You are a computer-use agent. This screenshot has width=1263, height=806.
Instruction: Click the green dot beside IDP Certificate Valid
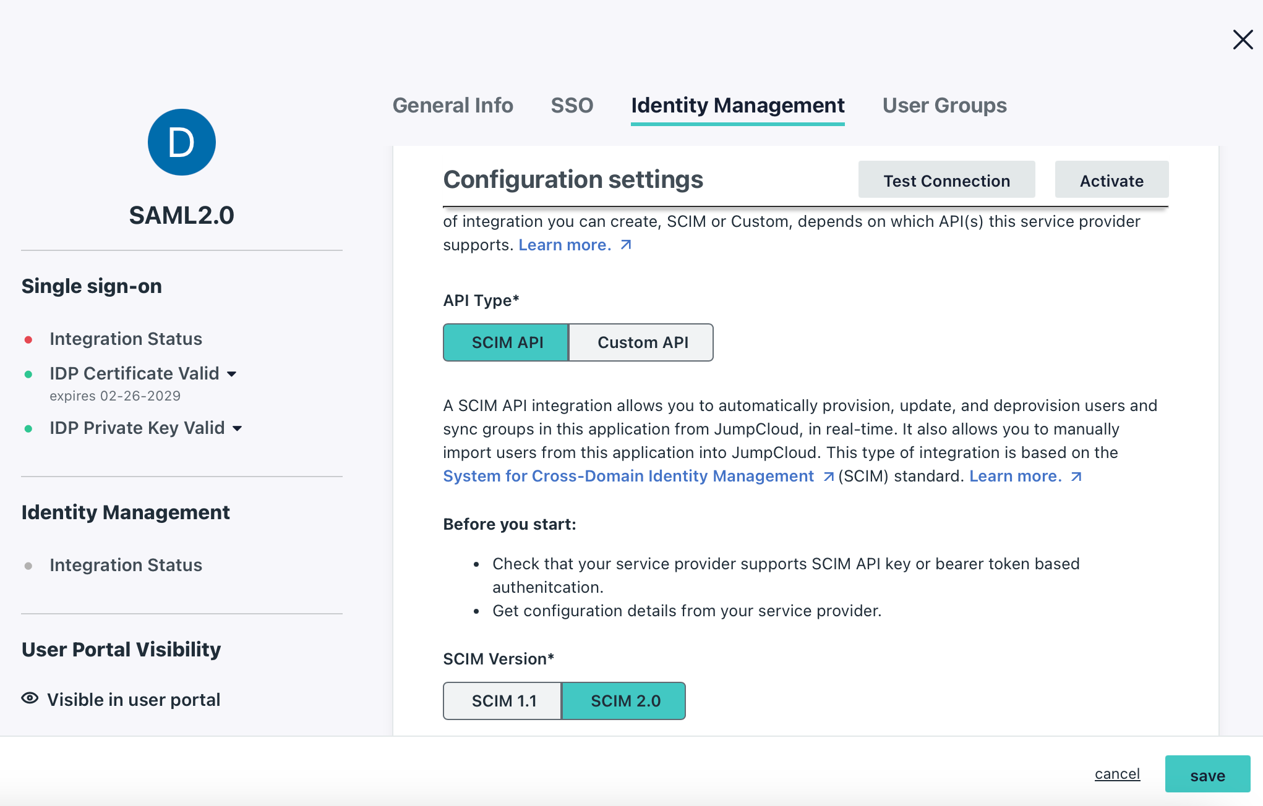27,373
